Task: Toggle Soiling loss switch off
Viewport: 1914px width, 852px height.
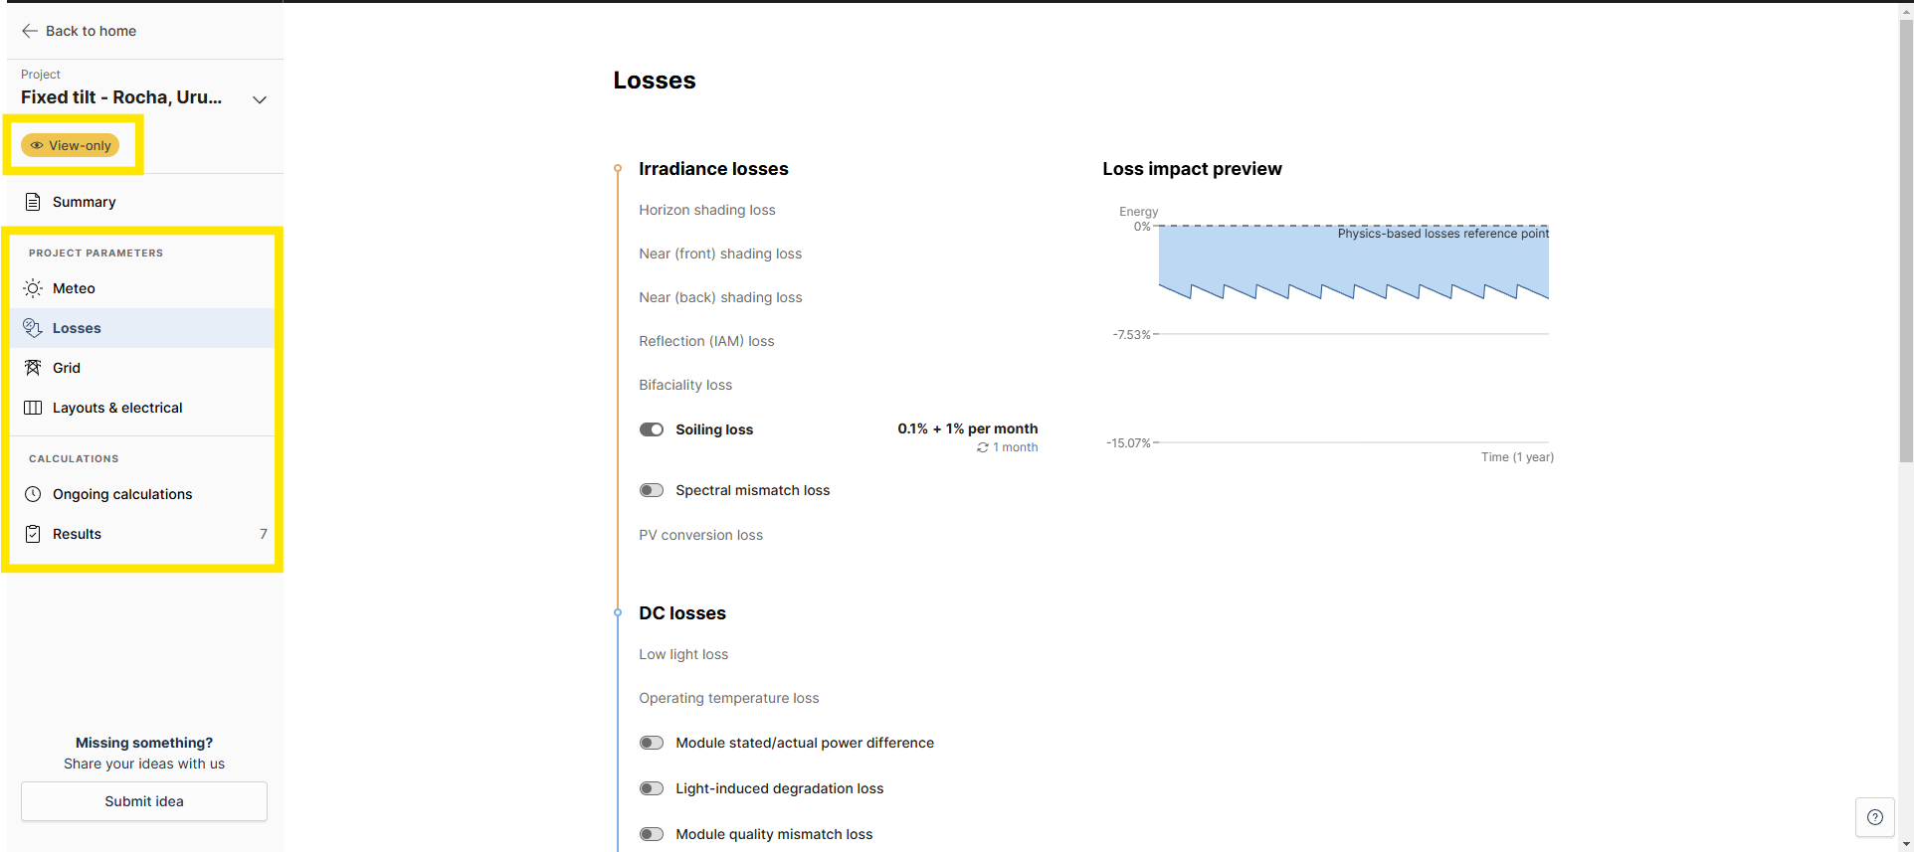Action: 652,429
